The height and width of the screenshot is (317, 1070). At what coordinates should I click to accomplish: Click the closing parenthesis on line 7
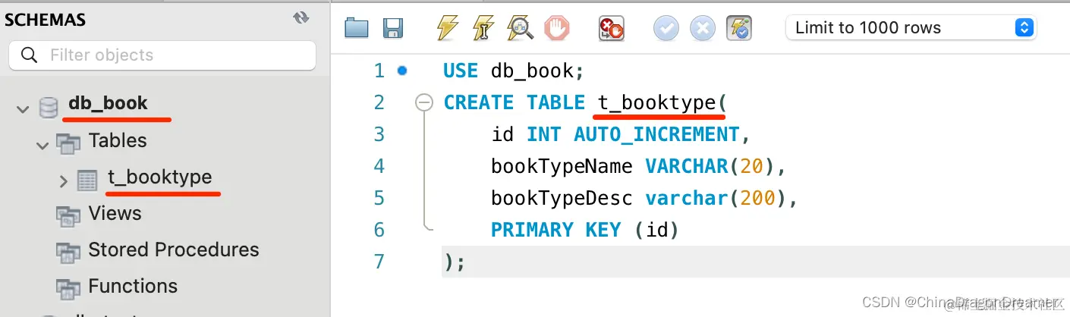[x=450, y=262]
